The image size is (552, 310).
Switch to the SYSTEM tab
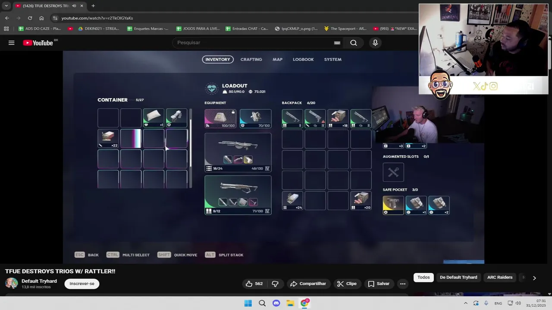click(332, 59)
